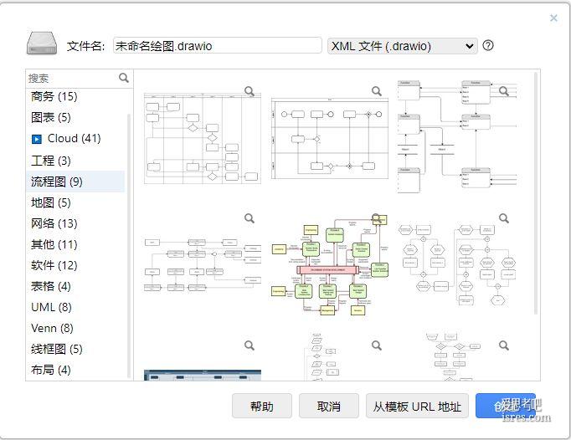
Task: Click the 取消 button
Action: [329, 407]
